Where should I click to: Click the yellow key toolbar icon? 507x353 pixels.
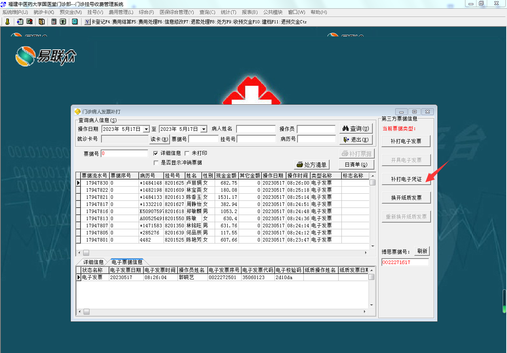point(7,22)
